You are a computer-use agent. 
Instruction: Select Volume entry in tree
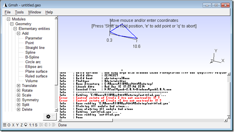pyautogui.click(x=32, y=81)
